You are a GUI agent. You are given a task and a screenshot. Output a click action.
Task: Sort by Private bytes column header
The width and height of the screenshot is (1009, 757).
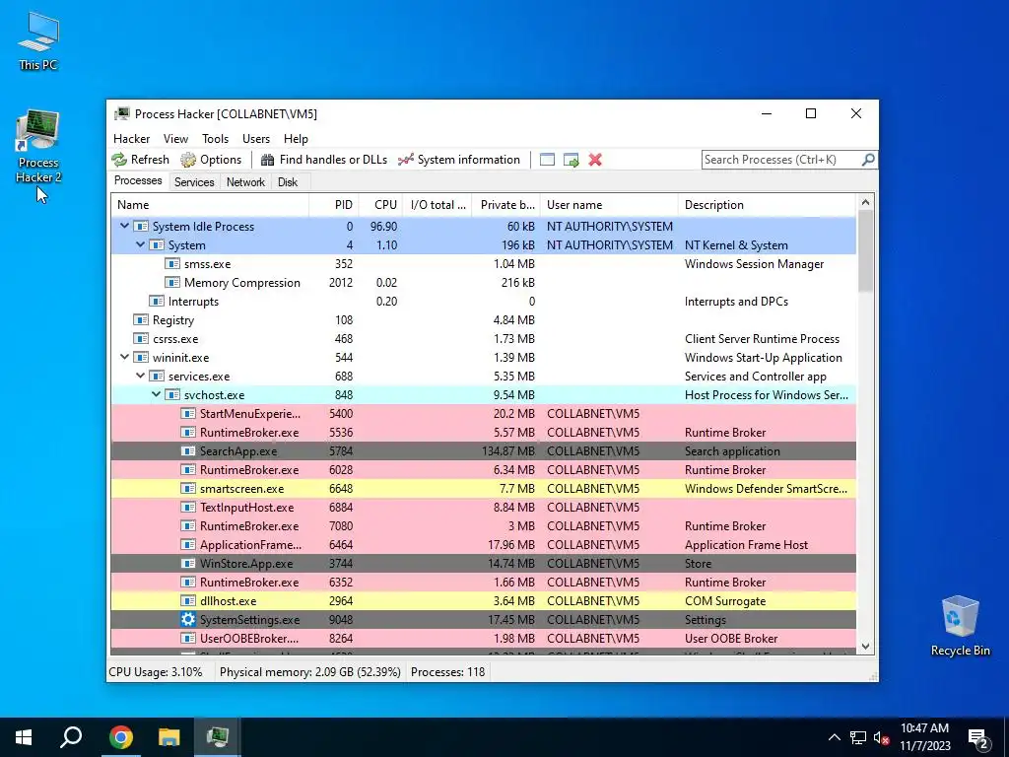[505, 205]
